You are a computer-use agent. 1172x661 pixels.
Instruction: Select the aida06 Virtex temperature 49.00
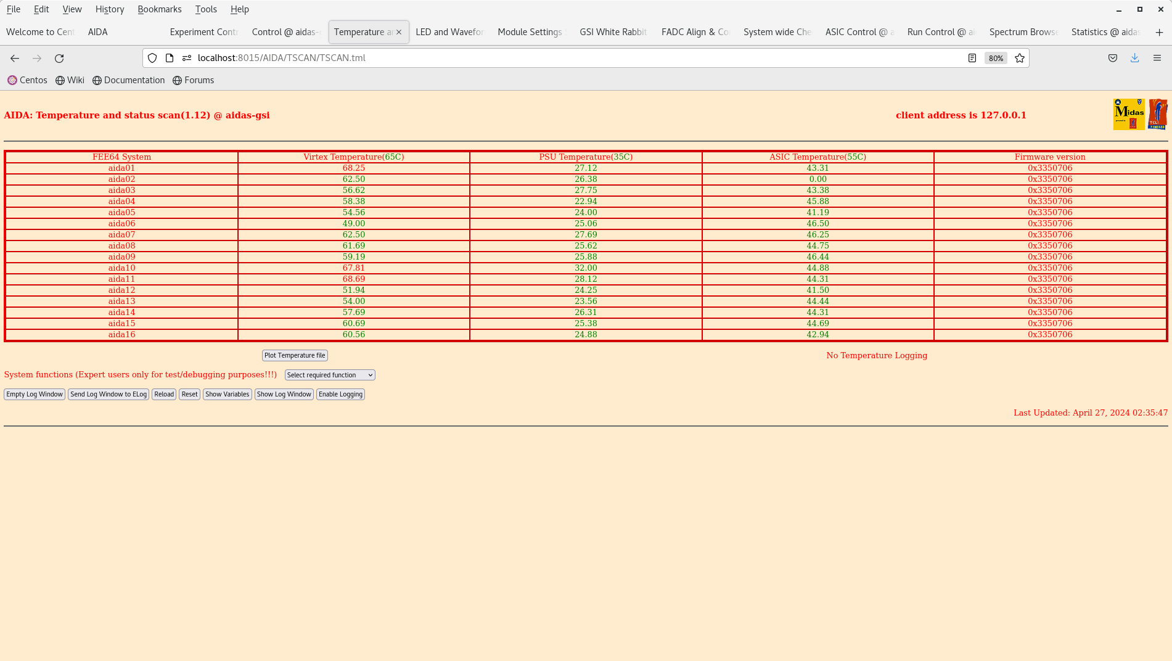[354, 223]
